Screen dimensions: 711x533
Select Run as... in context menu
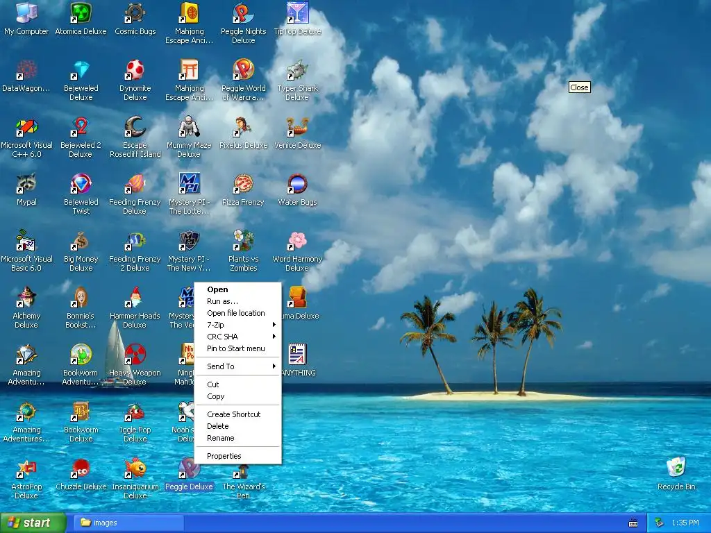tap(237, 301)
